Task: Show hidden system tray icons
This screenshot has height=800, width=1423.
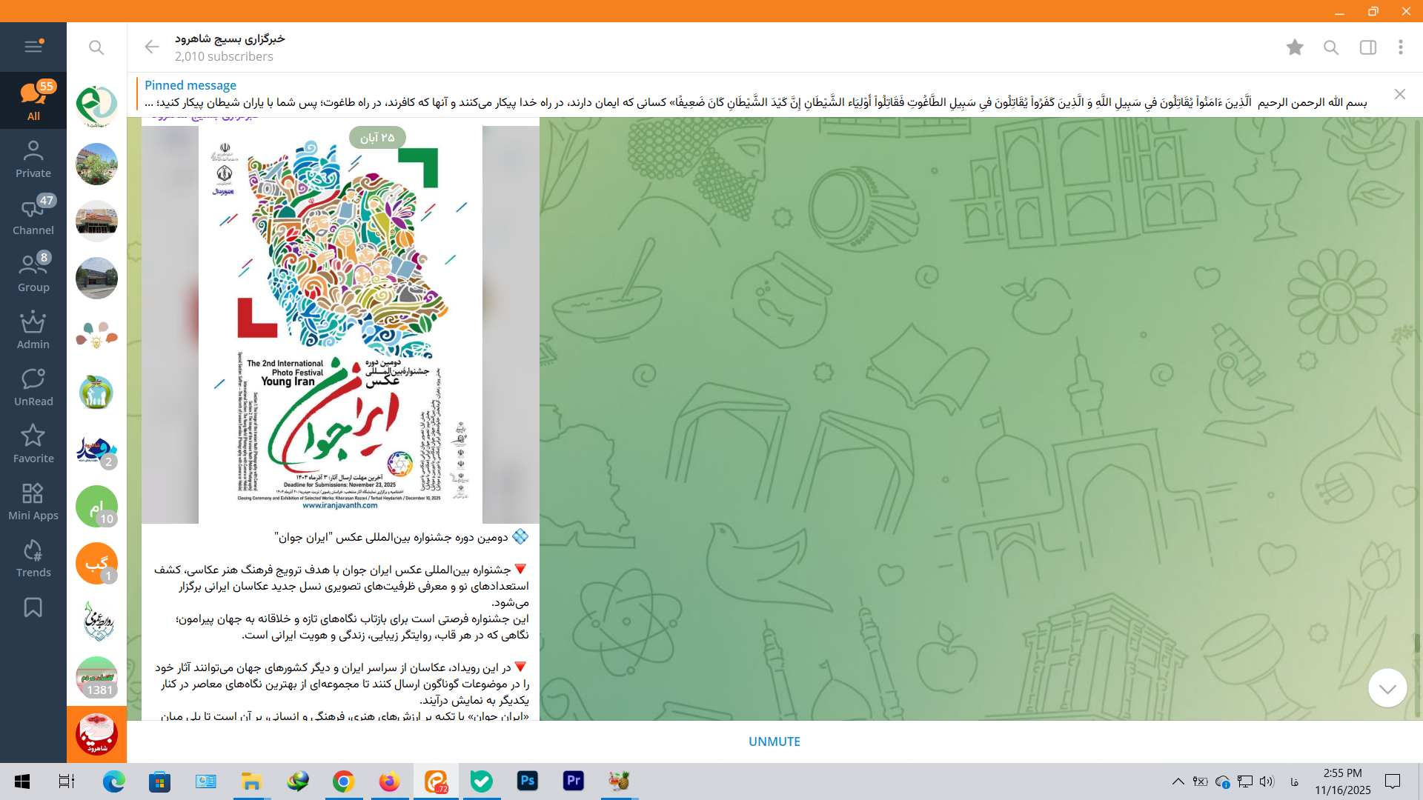Action: pos(1178,781)
